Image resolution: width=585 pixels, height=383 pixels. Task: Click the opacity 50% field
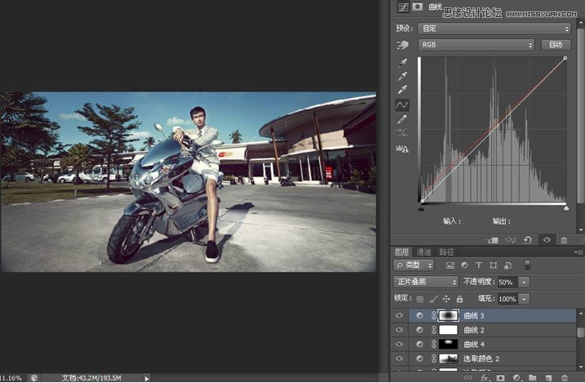click(x=507, y=283)
